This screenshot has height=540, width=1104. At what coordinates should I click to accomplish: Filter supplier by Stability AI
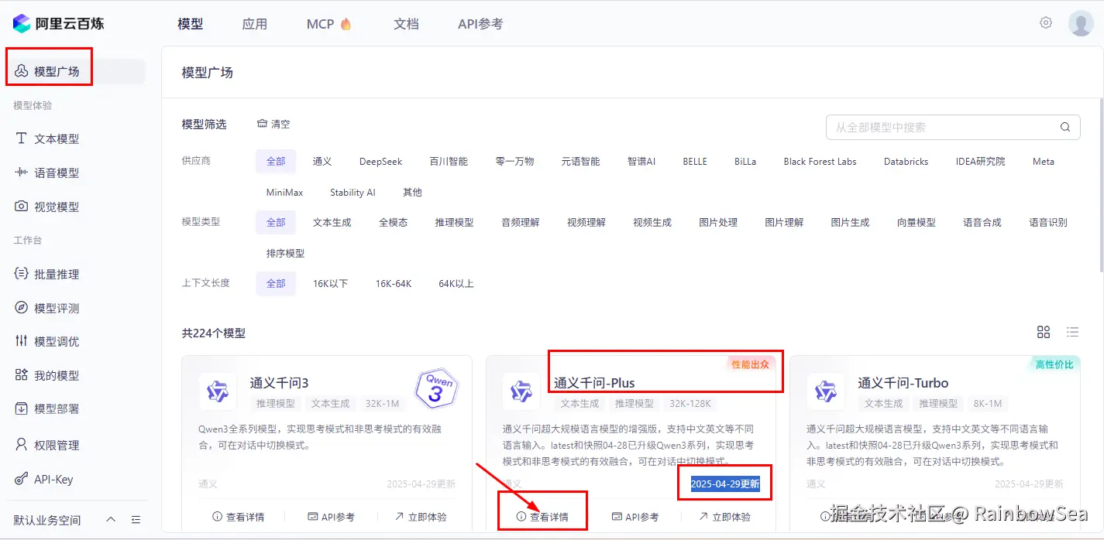point(353,192)
